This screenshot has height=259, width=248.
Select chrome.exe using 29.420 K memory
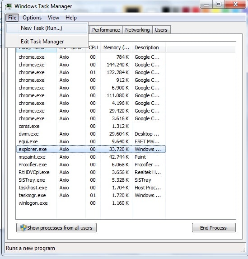pos(91,111)
